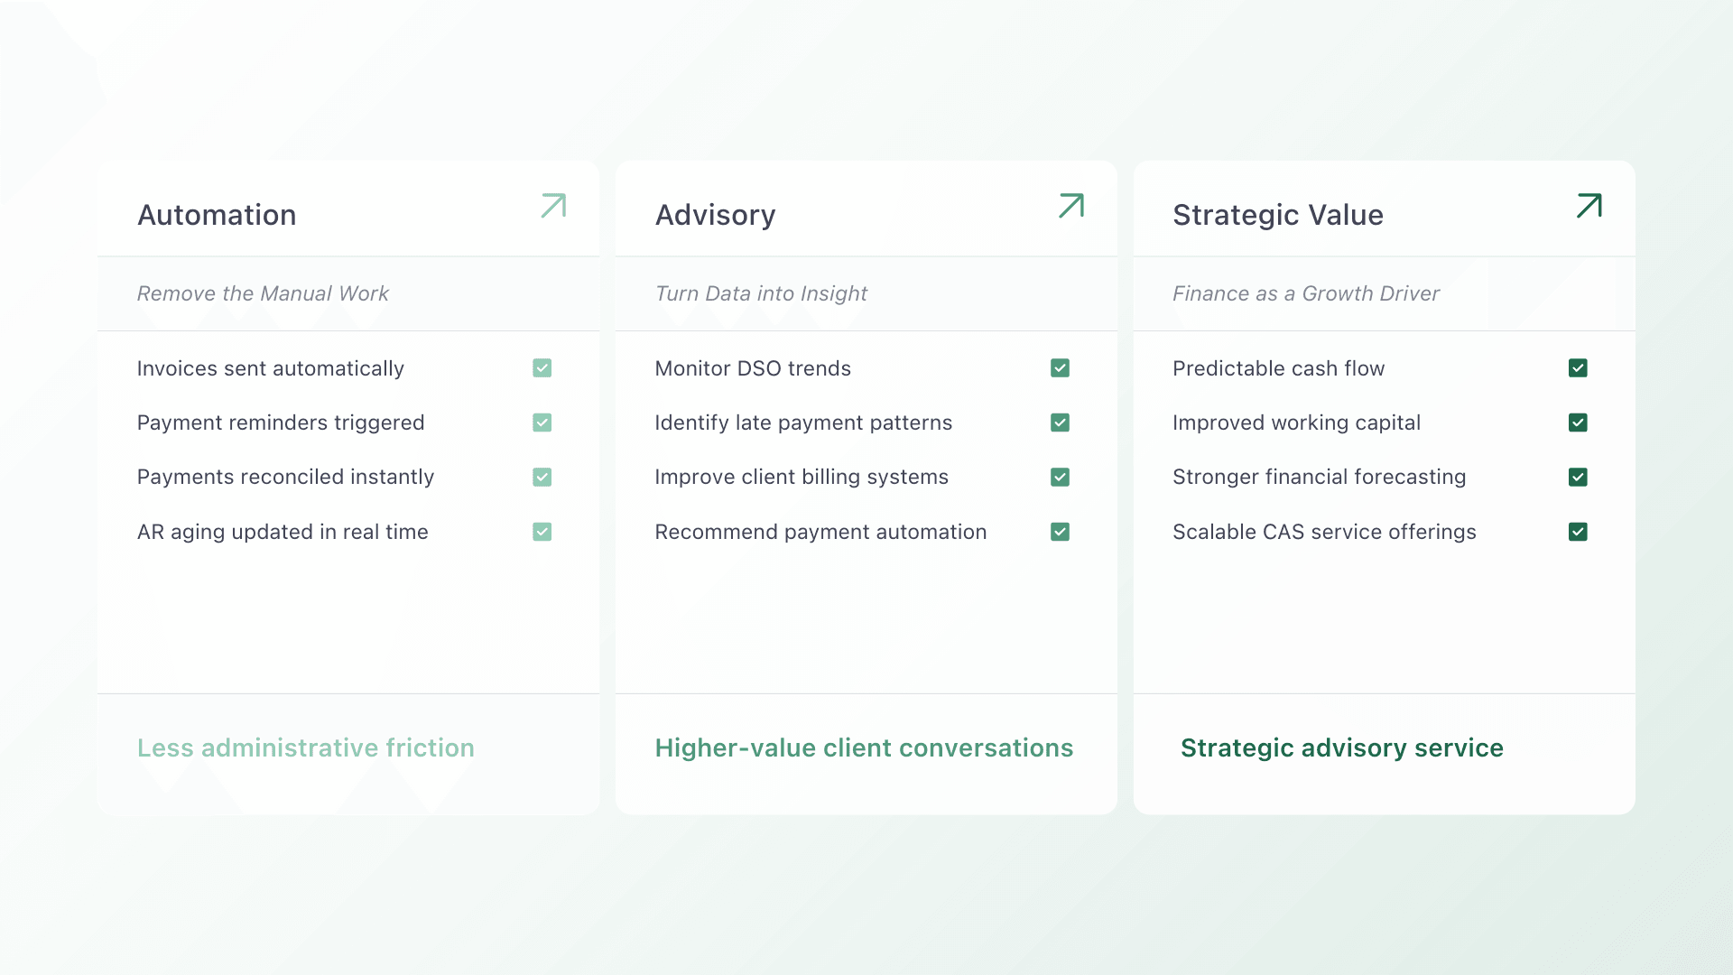The height and width of the screenshot is (975, 1733).
Task: Toggle AR aging updated checkbox
Action: [x=542, y=532]
